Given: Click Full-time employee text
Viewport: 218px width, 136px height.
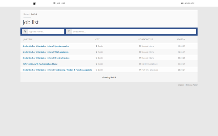Looking at the screenshot, I should [x=150, y=64].
